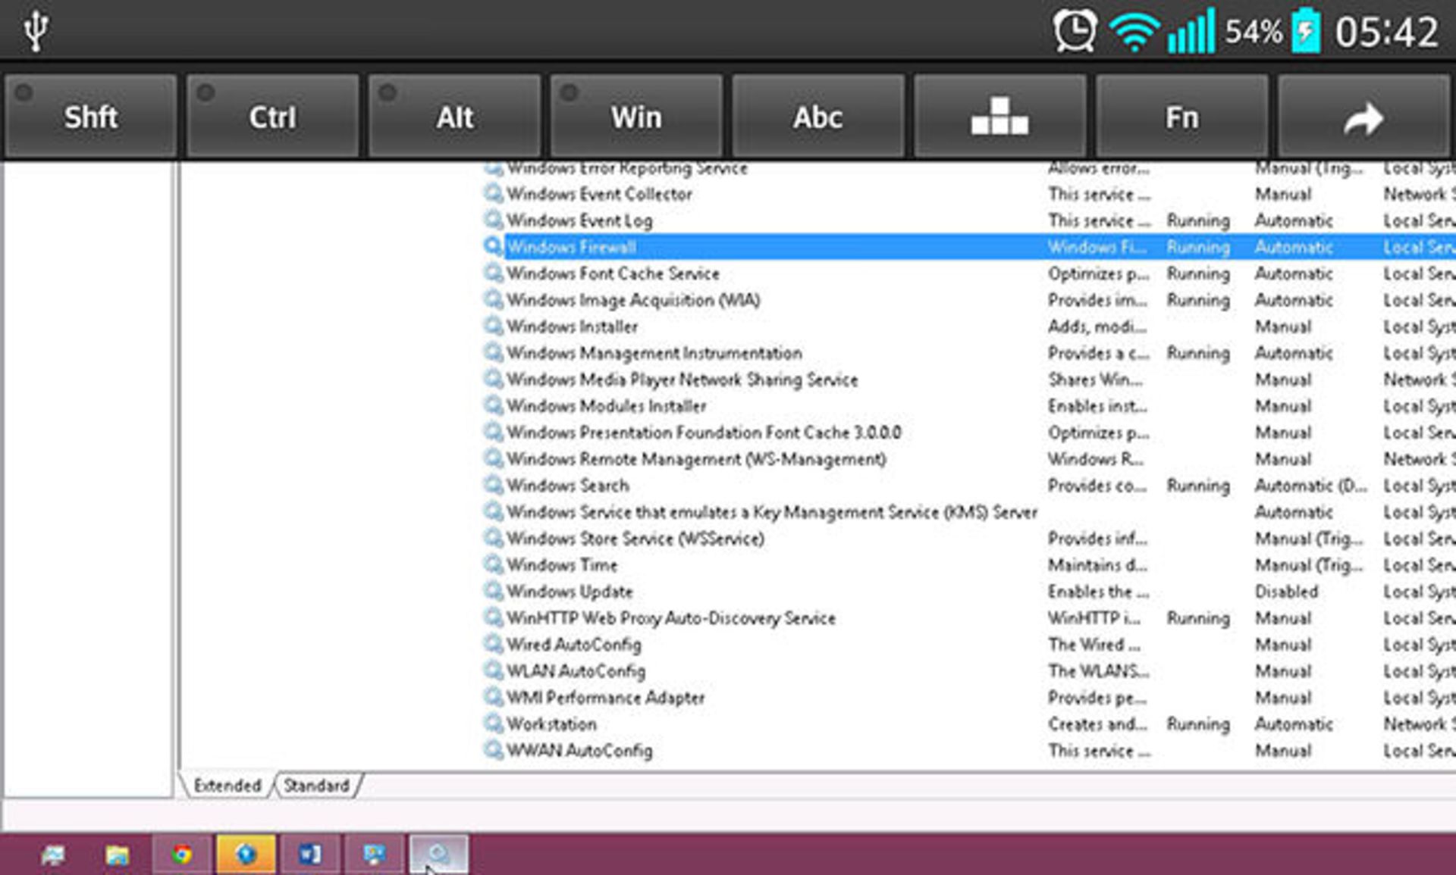Screen dimensions: 1456x875
Task: Click the gear icon beside Windows Event Collector
Action: point(494,194)
